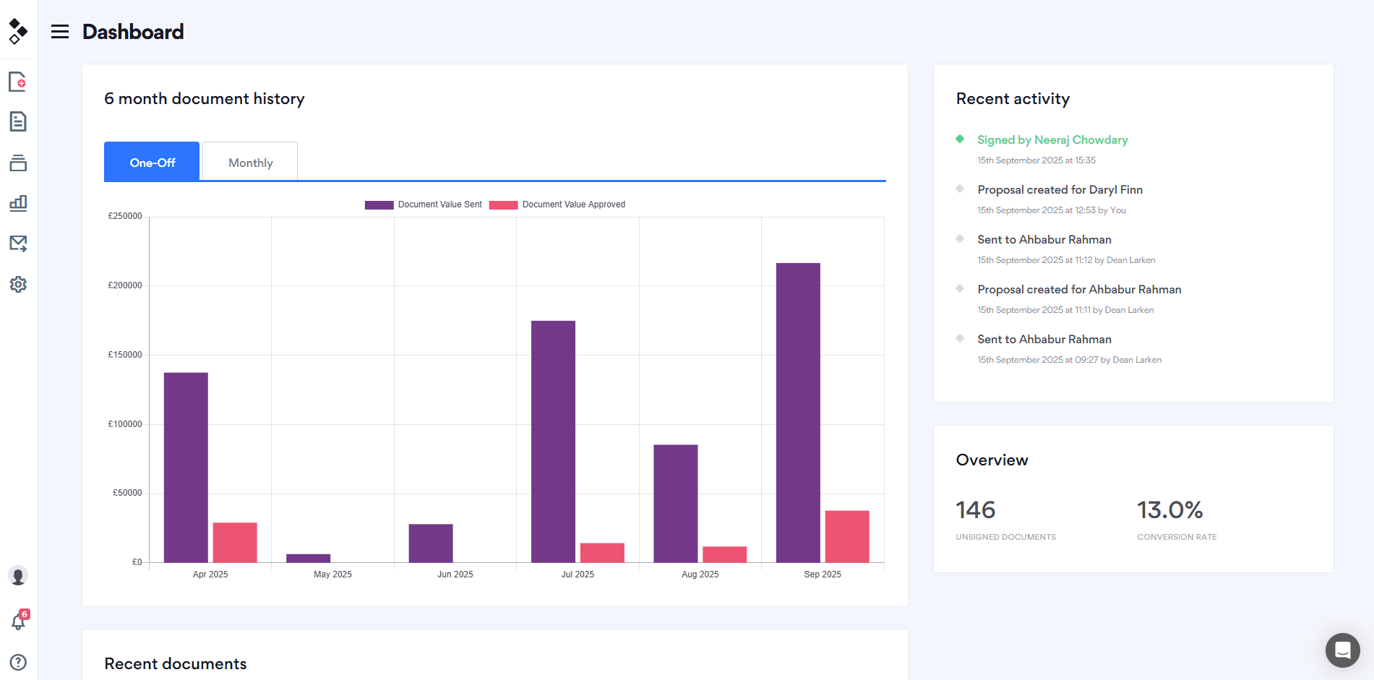Click the Sep 2025 axis label
The height and width of the screenshot is (680, 1374).
[x=823, y=574]
